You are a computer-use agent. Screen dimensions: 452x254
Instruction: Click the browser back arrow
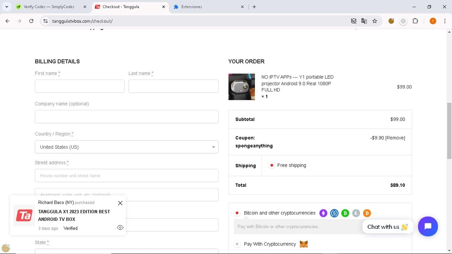coord(8,21)
